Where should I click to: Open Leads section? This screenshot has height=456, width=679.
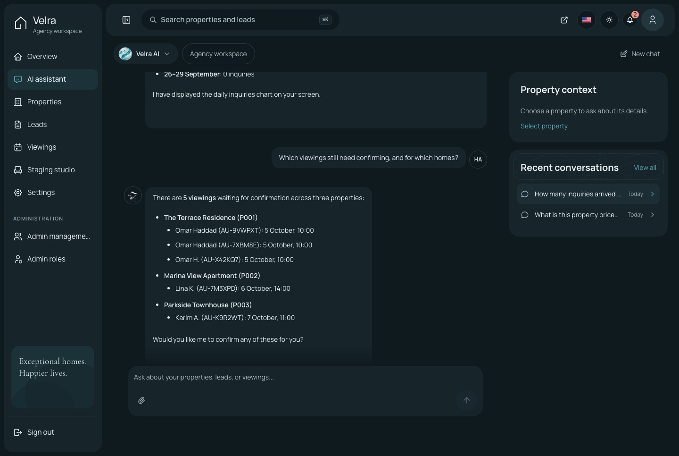click(x=53, y=125)
